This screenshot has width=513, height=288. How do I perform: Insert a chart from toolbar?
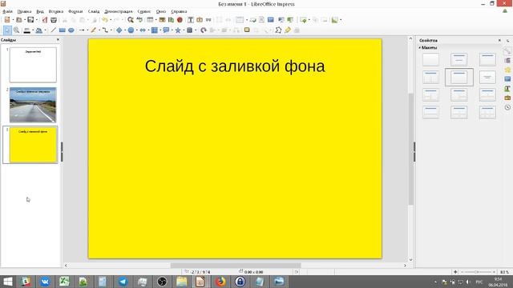coord(171,20)
